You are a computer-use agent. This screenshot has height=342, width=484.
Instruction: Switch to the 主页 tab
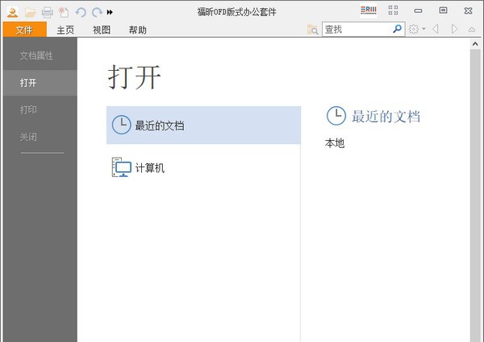pos(65,30)
